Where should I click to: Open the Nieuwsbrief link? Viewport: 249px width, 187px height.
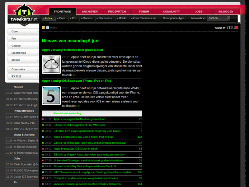[x=198, y=18]
